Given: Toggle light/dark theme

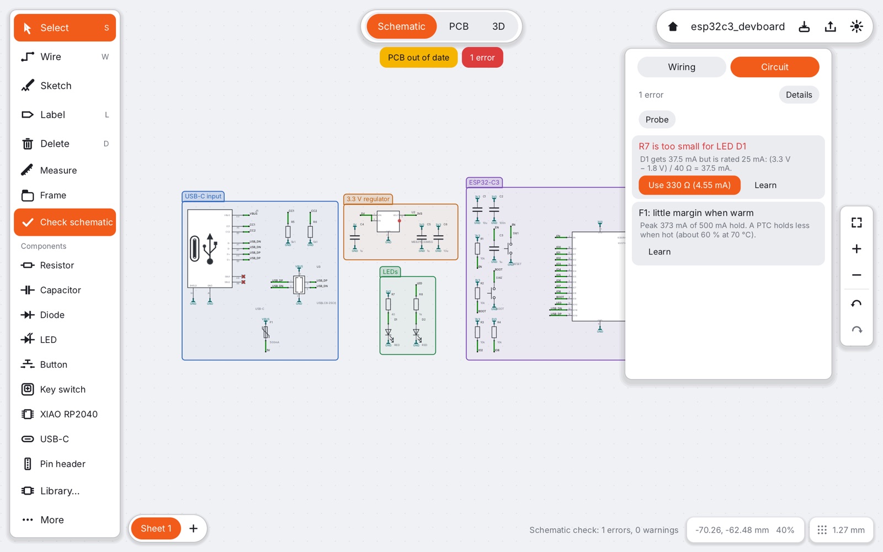Looking at the screenshot, I should pos(857,26).
